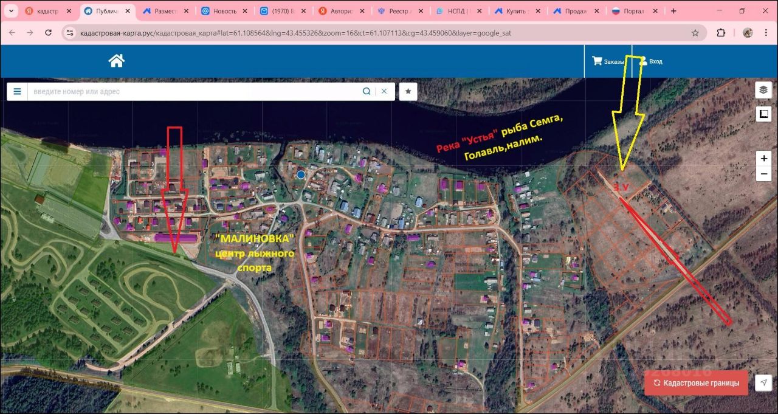
Task: Open the map layers selector
Action: coord(763,90)
